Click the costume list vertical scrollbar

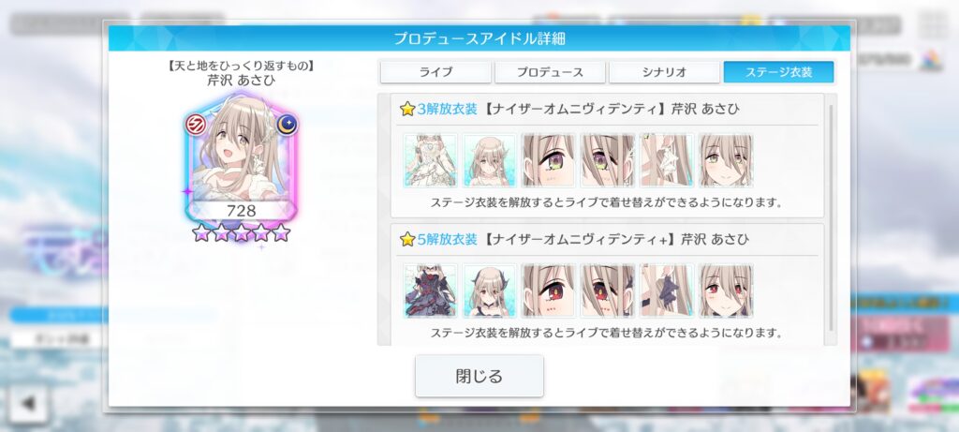pyautogui.click(x=831, y=218)
